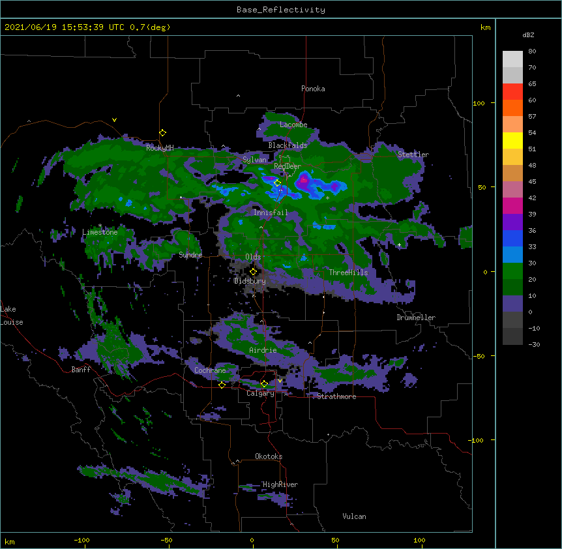Select the magenta 42-39 dBZ legend swatch
This screenshot has height=549, width=562.
point(512,205)
